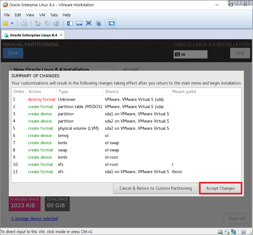Minimize the VMware Workstation window
Viewport: 253px width, 235px height.
217,5
